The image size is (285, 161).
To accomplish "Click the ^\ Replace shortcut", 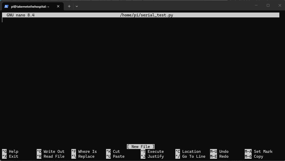I will [x=83, y=156].
